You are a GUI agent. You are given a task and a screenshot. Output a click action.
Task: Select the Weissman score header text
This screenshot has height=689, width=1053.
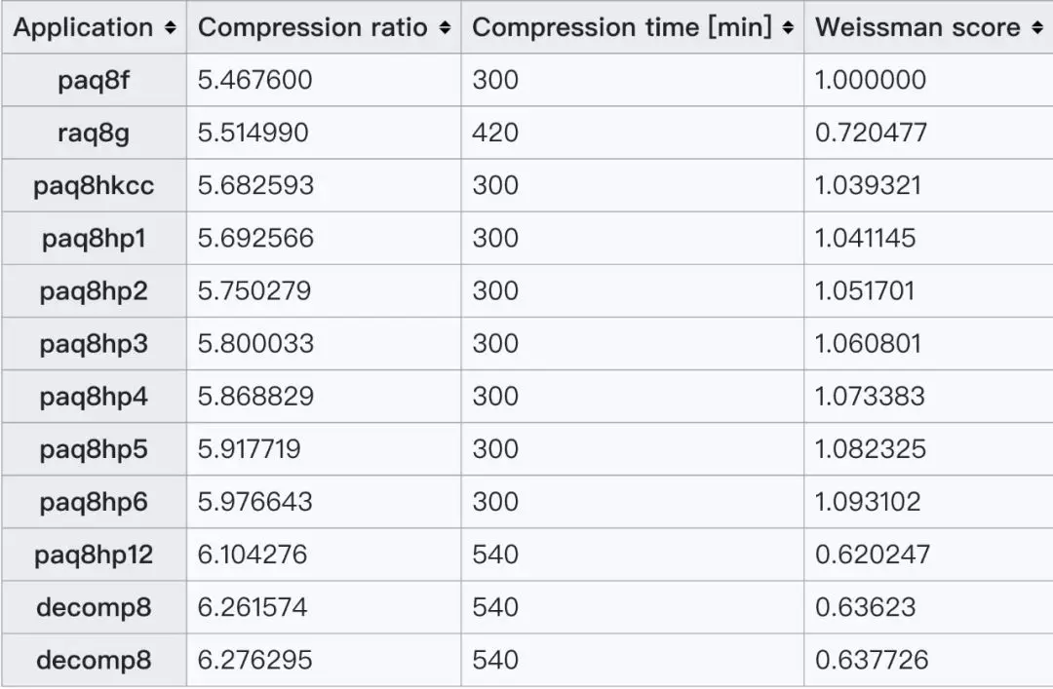(917, 27)
